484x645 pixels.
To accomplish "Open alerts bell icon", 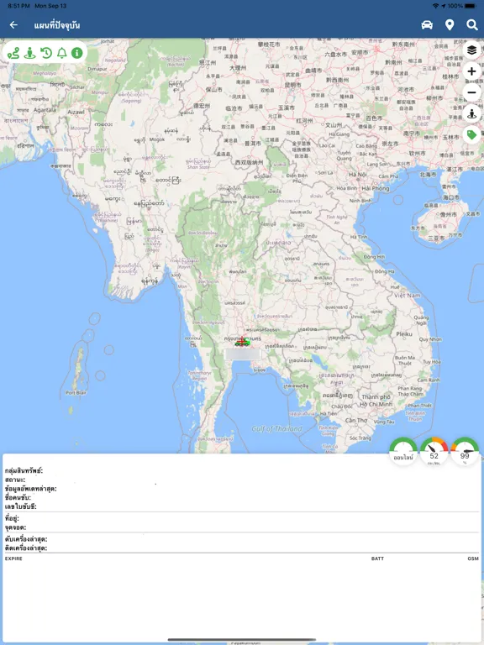I will point(61,53).
